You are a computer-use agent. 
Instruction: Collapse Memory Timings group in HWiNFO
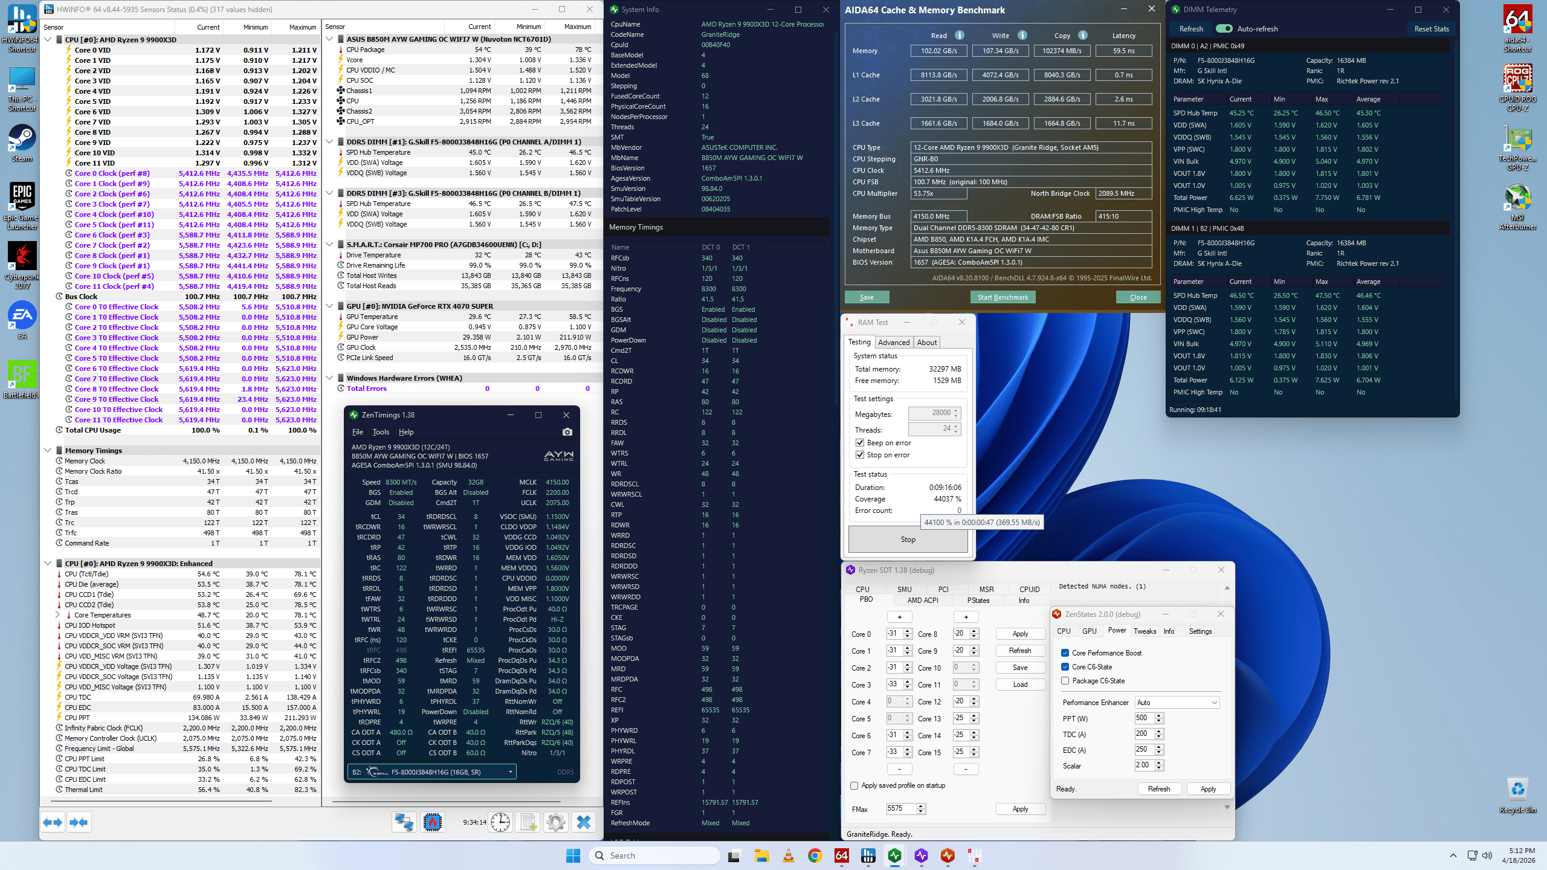[x=48, y=451]
